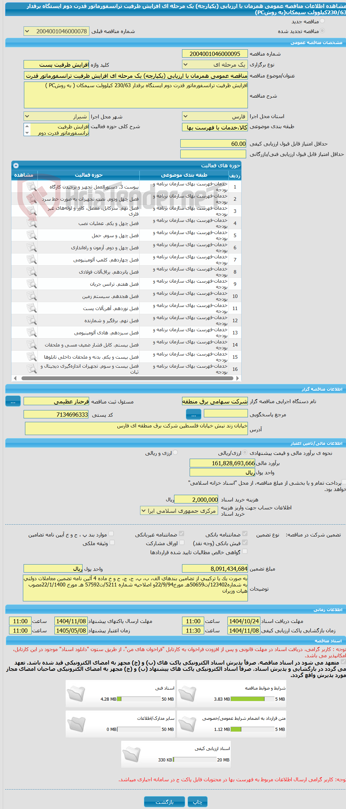346x809 pixels.
Task: Open view icon for row 9 ترانس جریان
Action: 32,284
